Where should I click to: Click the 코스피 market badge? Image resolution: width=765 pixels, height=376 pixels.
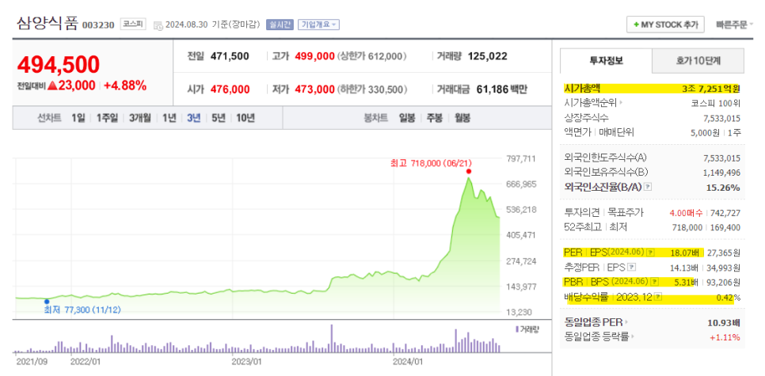pyautogui.click(x=133, y=24)
